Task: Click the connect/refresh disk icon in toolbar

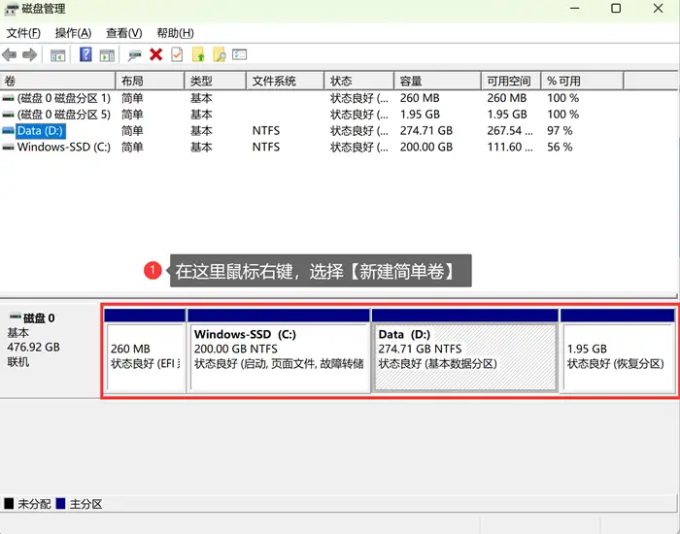Action: click(x=135, y=55)
